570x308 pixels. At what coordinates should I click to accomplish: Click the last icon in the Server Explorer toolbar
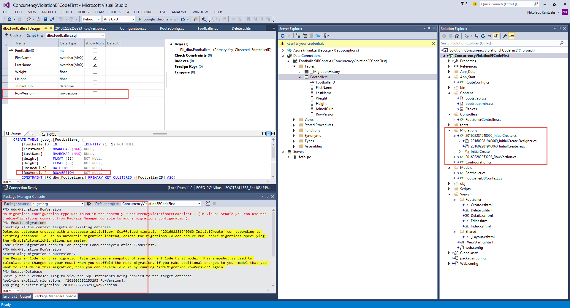click(x=327, y=36)
